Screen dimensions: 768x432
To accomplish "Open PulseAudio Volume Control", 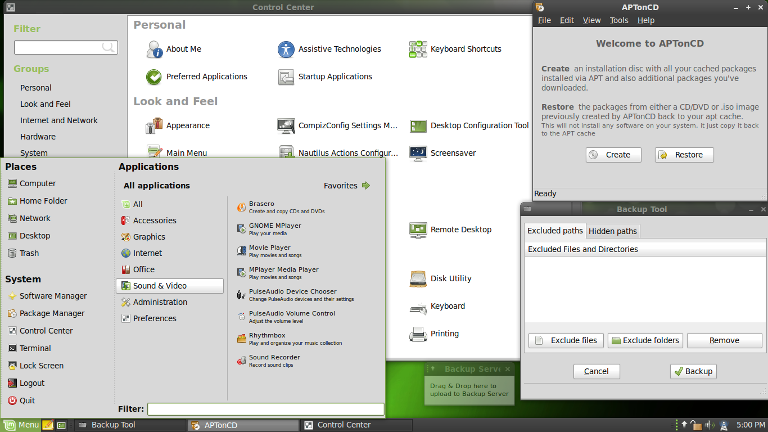I will [286, 317].
